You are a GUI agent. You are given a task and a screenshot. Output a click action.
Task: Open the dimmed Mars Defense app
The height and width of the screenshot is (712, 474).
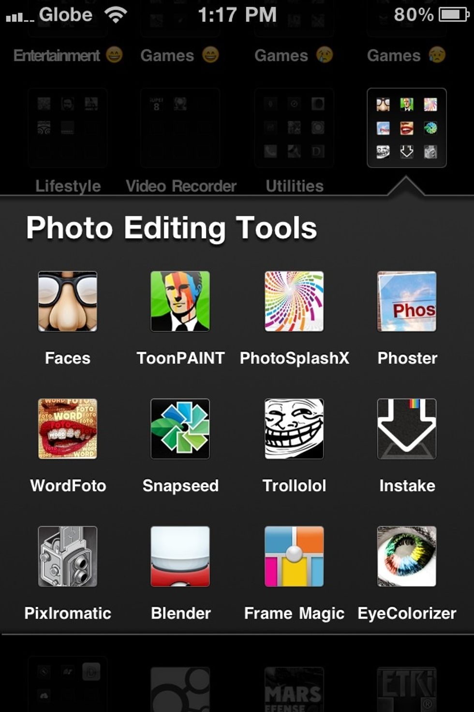click(x=294, y=690)
